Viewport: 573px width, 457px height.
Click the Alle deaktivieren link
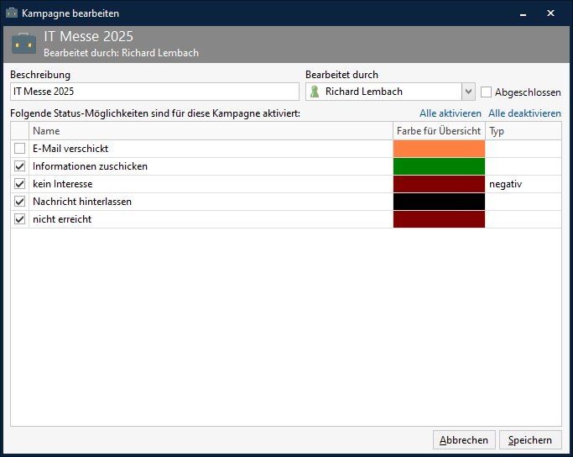coord(524,113)
